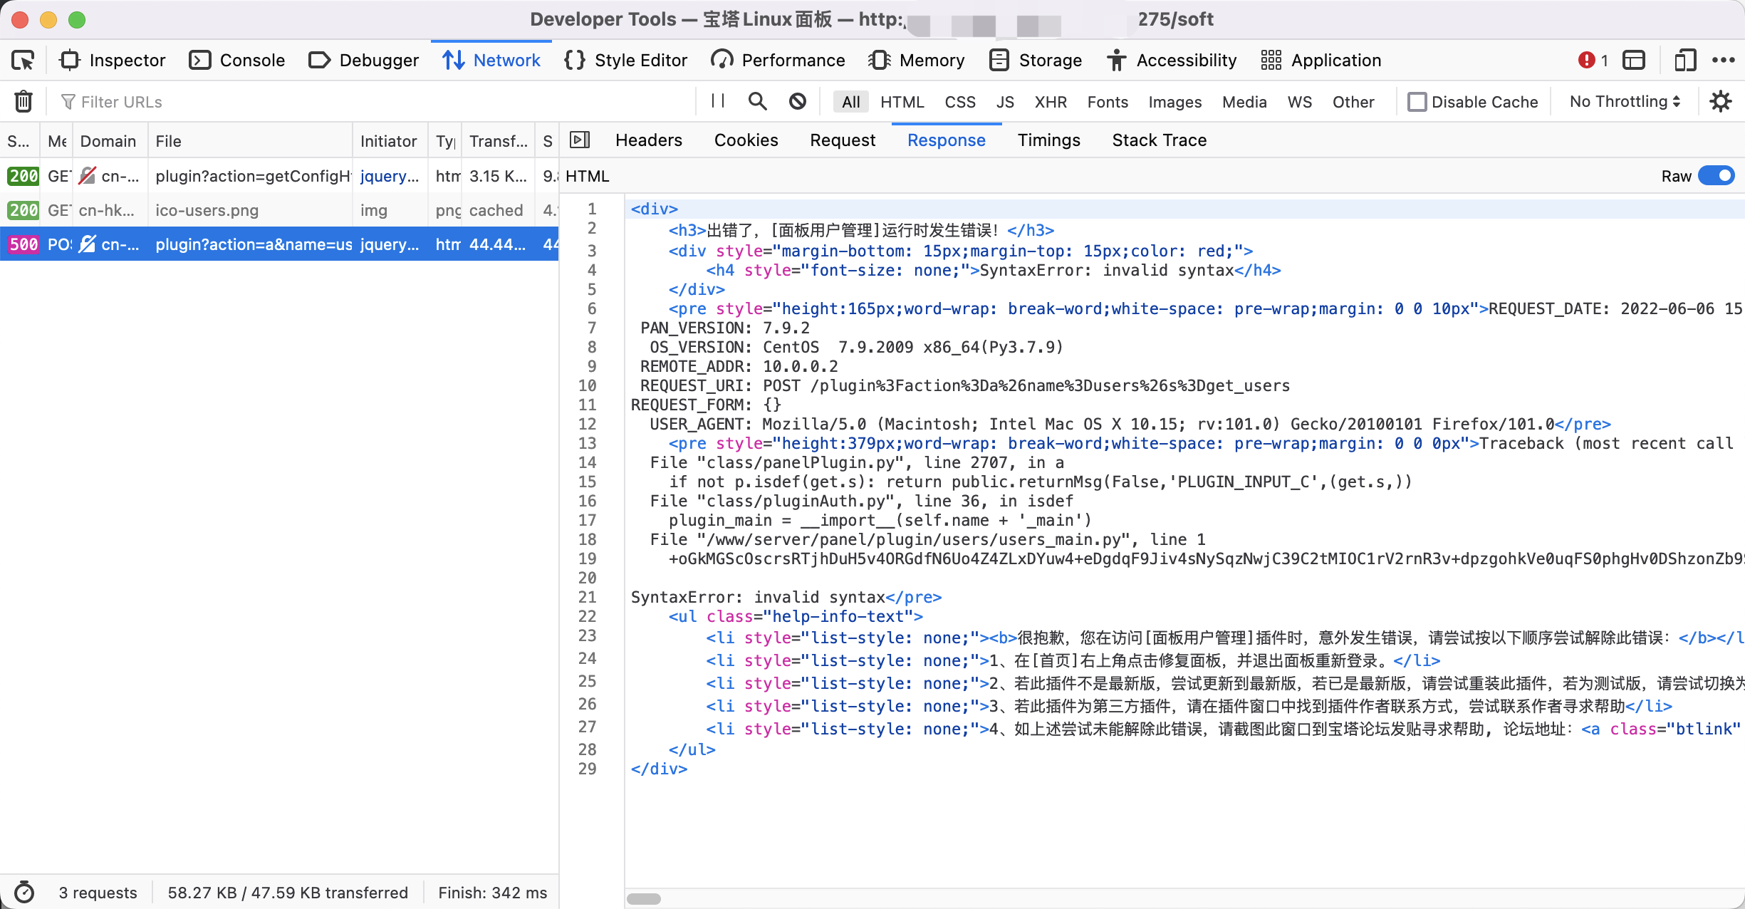Open the Cookies tab for this request
Screen dimensions: 1745x909
746,140
